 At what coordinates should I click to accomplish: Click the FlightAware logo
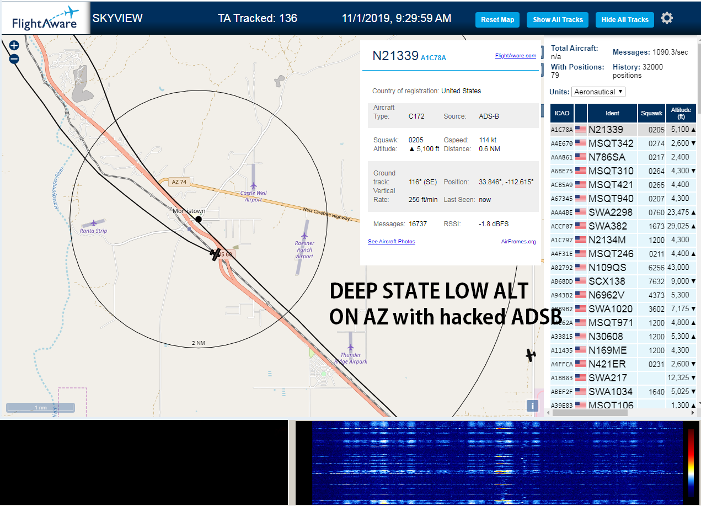pyautogui.click(x=45, y=18)
